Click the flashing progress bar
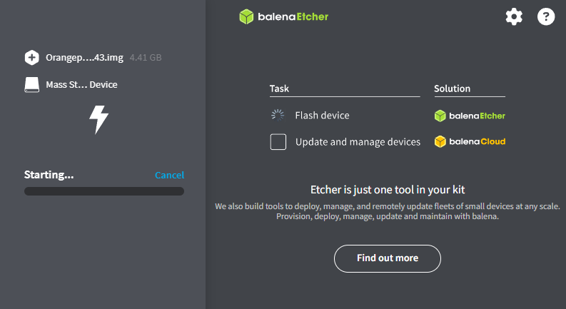Image resolution: width=566 pixels, height=309 pixels. 104,191
